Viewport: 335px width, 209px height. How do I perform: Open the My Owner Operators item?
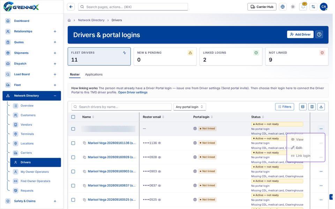pos(35,172)
